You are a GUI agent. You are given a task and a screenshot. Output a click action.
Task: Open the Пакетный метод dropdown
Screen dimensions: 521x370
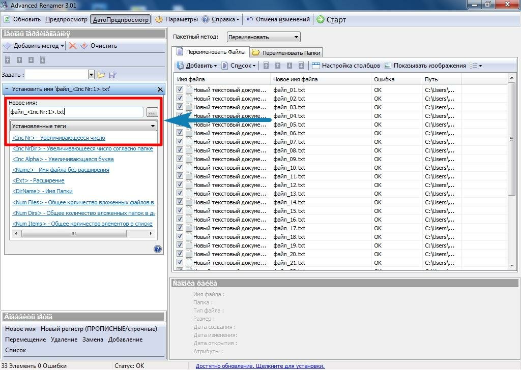(264, 37)
